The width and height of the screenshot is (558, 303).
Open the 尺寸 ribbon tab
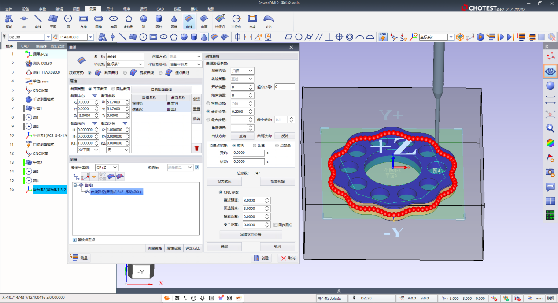[110, 9]
